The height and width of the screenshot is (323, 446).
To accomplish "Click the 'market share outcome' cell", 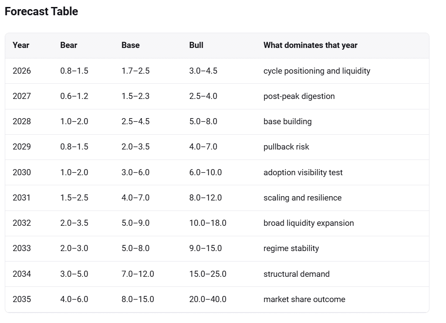I will pos(304,299).
